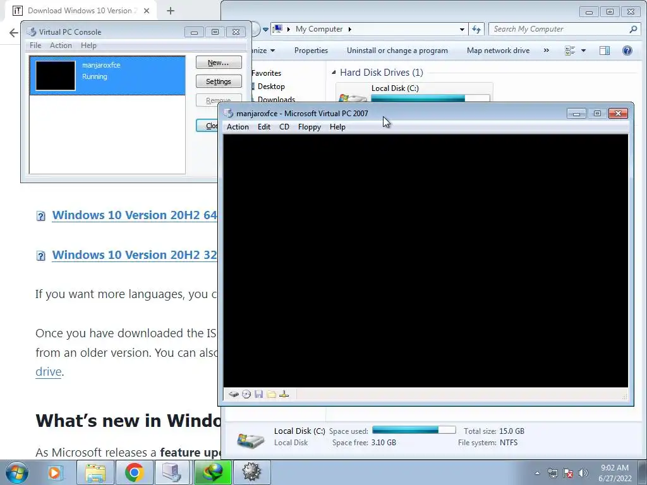Click inside the black virtual machine display

click(x=425, y=261)
